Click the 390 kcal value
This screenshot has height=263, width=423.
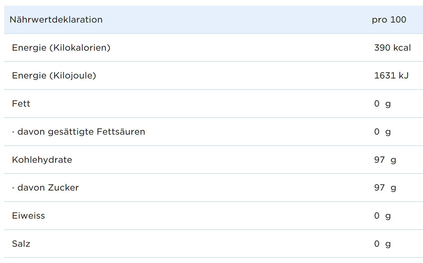pyautogui.click(x=392, y=48)
